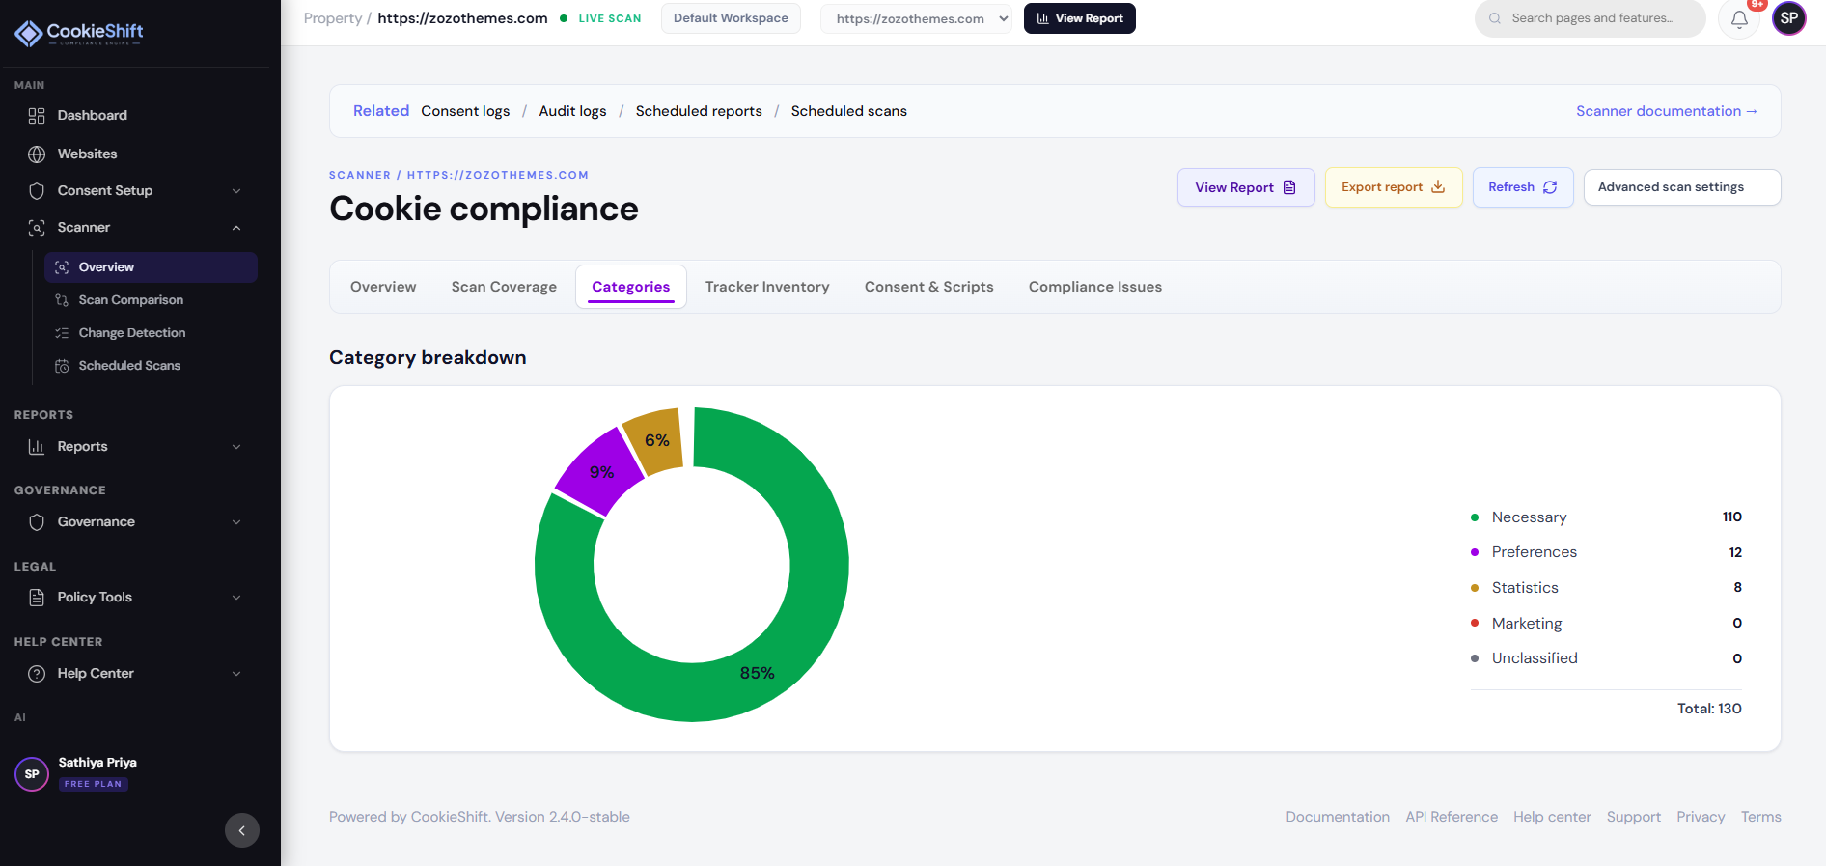Expand the Reports menu chevron
1826x866 pixels.
tap(236, 447)
